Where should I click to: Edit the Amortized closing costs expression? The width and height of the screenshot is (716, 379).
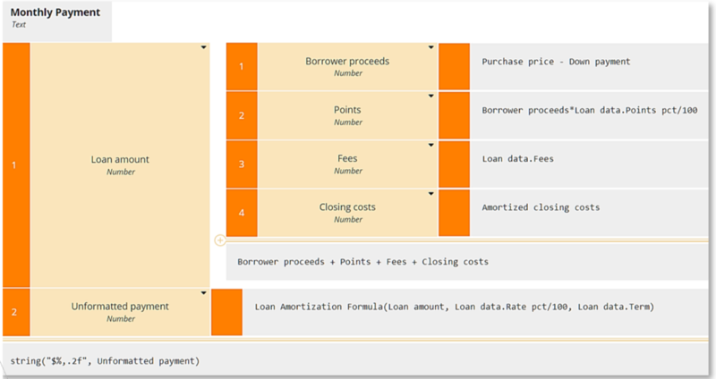[x=541, y=207]
